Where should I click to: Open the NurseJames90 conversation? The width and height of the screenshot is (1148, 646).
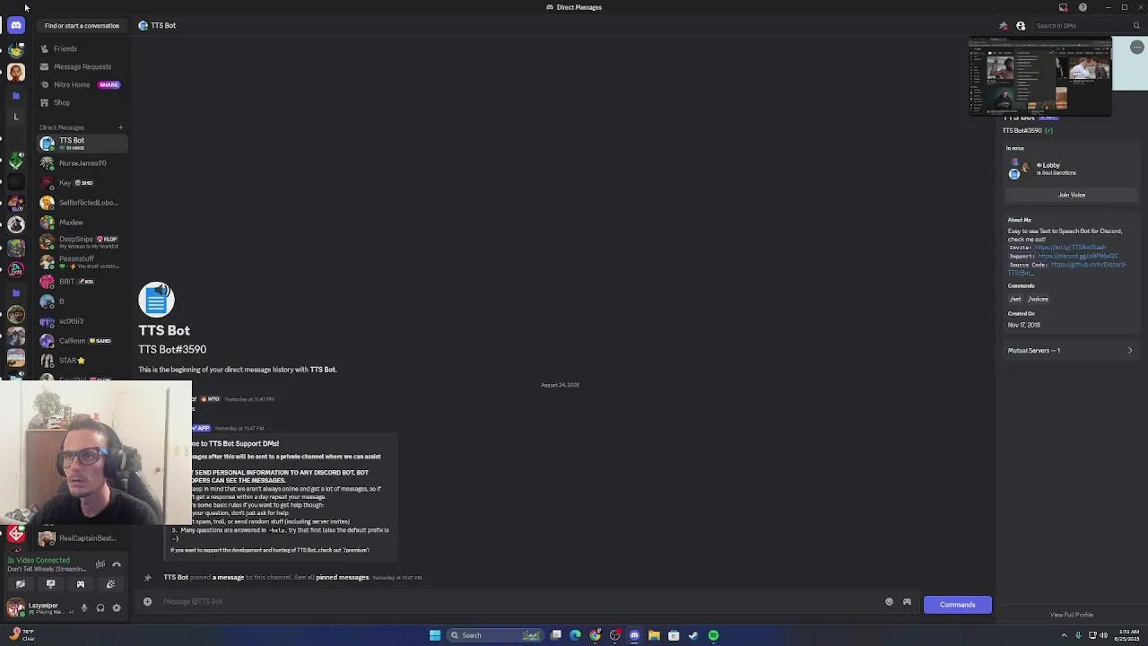[81, 163]
